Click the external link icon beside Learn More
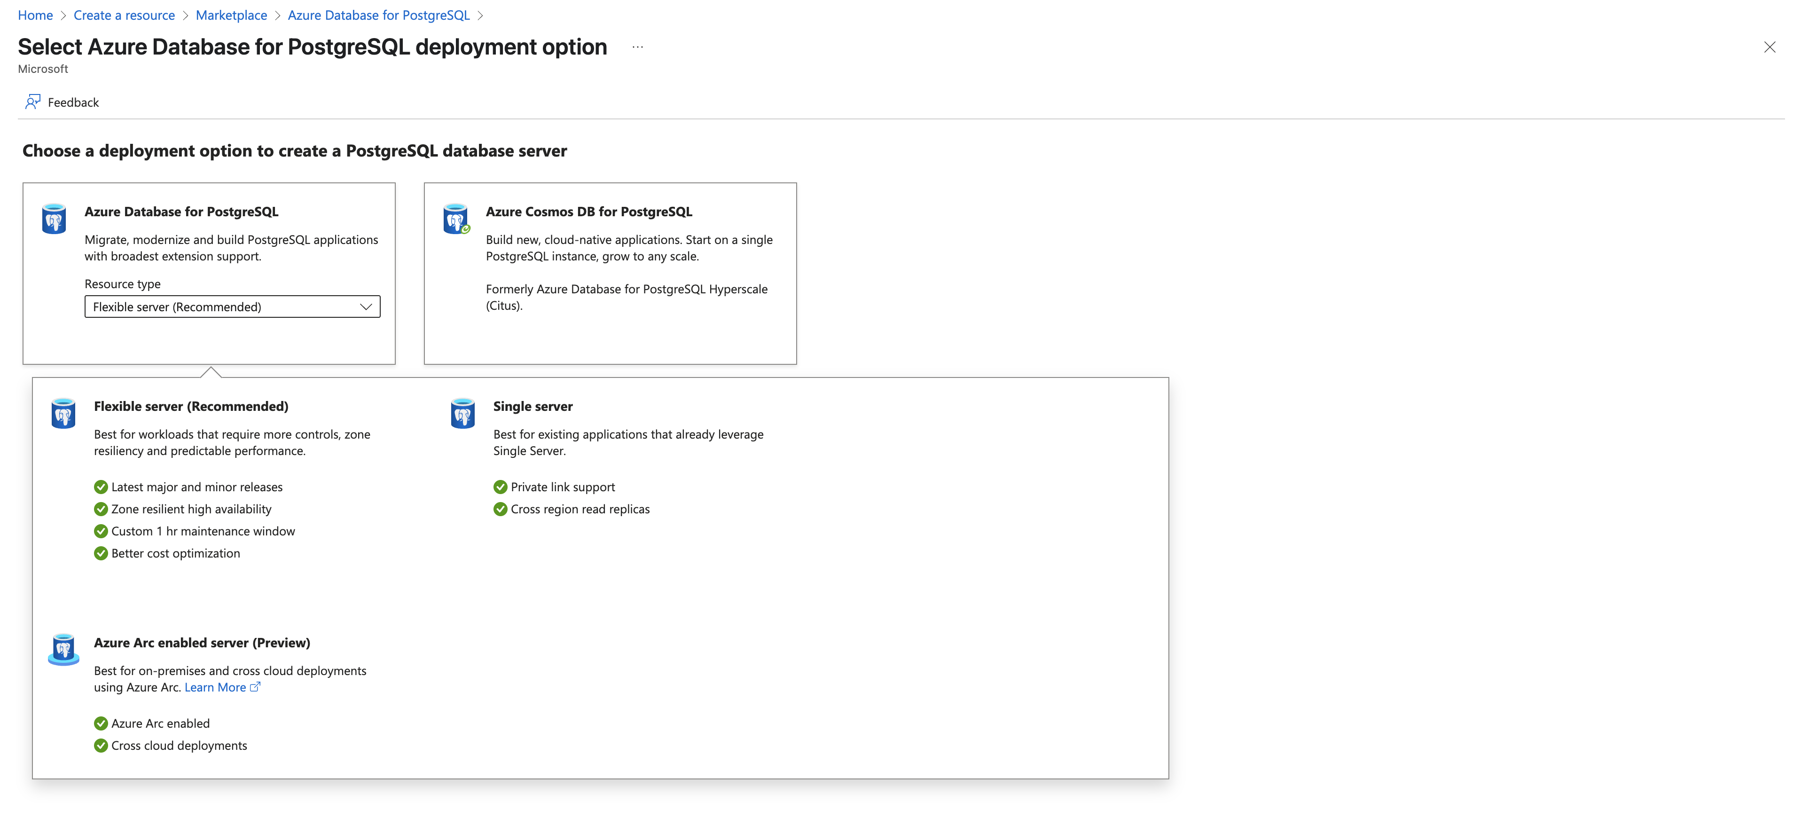Screen dimensions: 1801x833 click(x=255, y=687)
